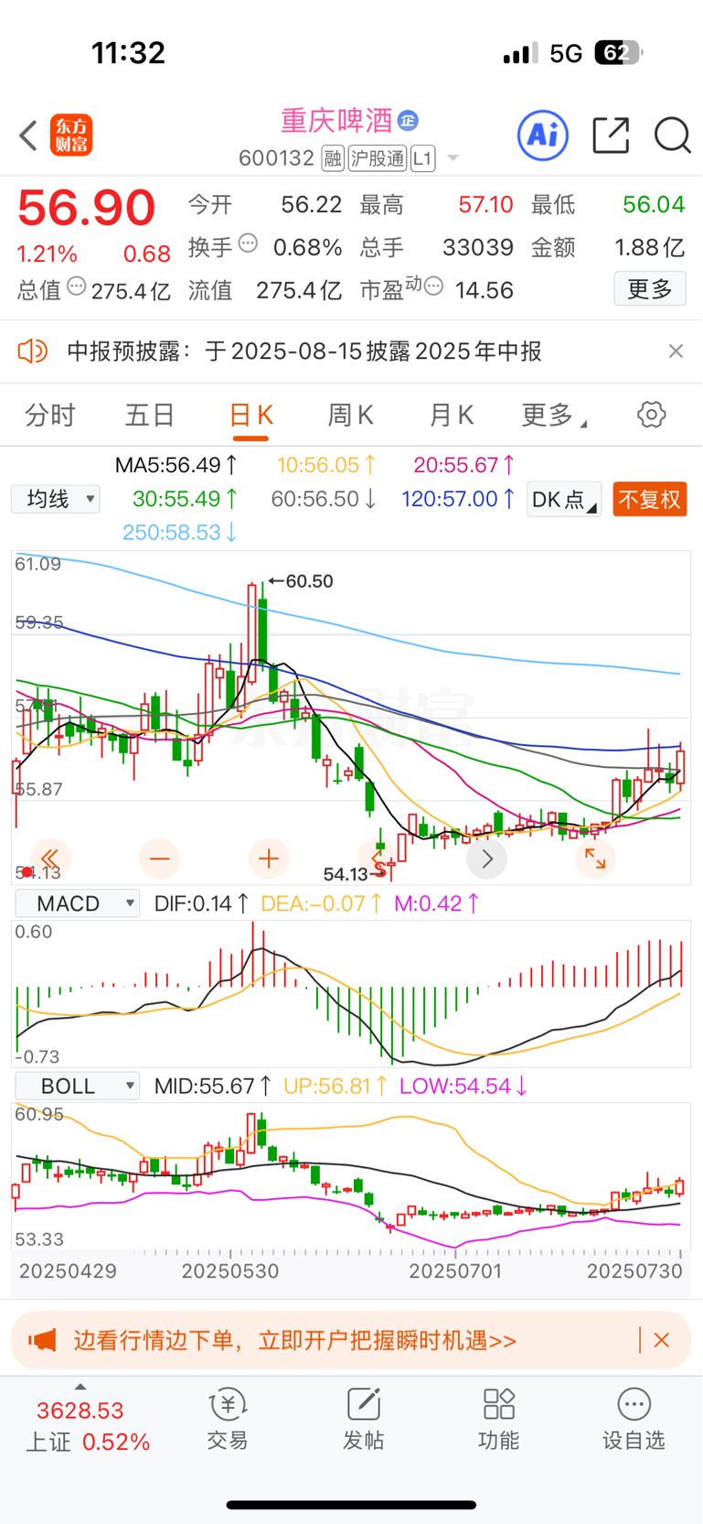Tap the 最高 57.10 value
703x1524 pixels.
tap(485, 204)
